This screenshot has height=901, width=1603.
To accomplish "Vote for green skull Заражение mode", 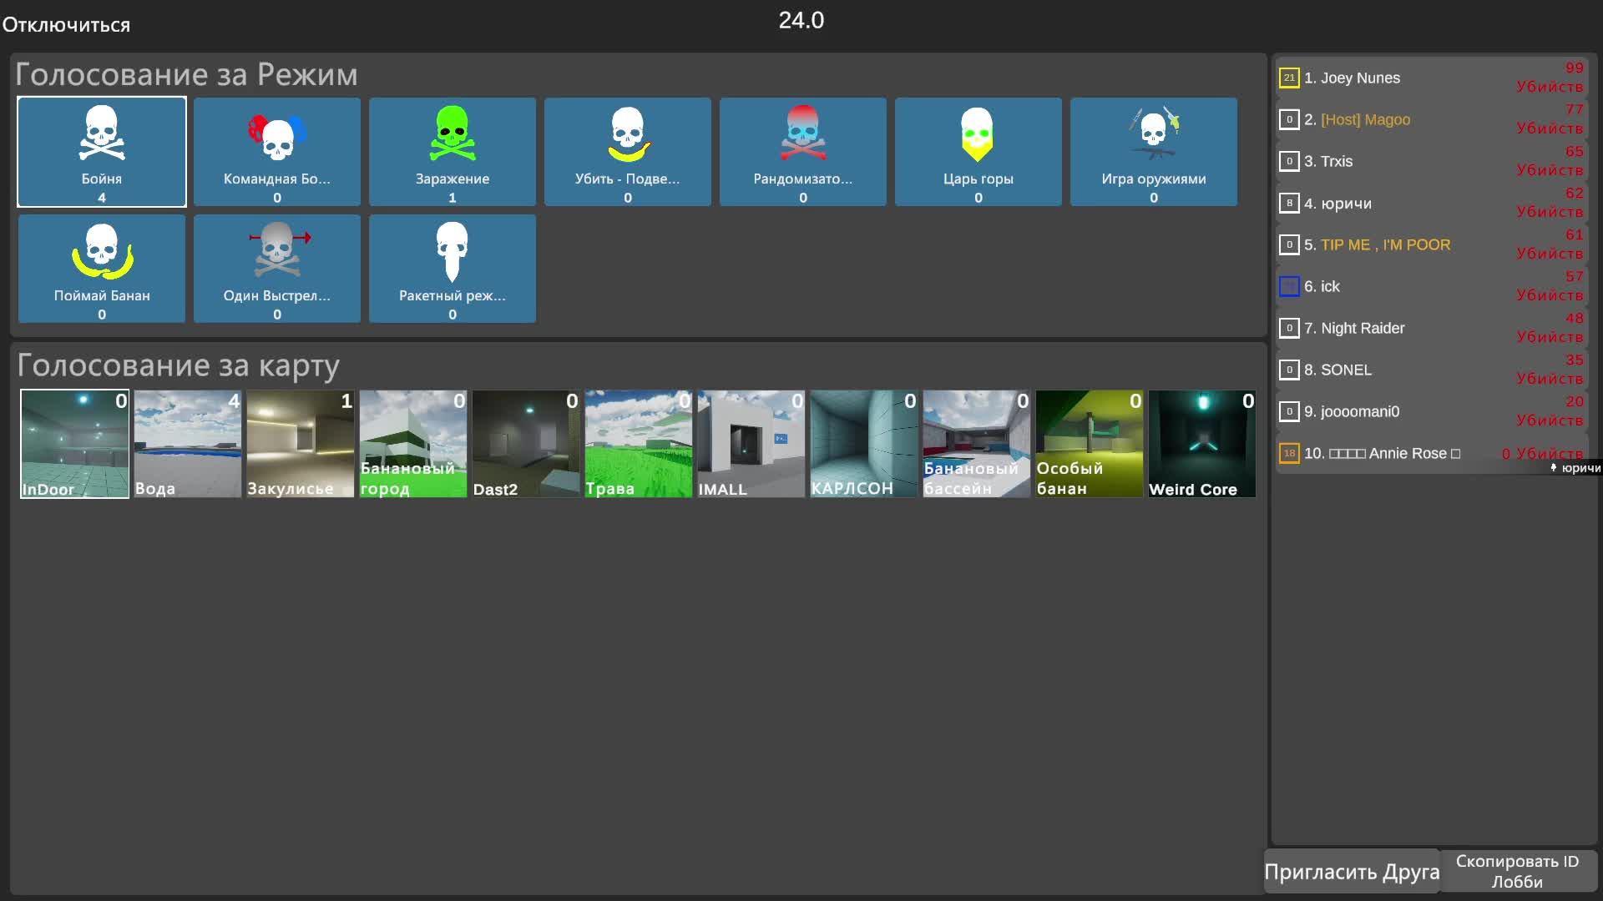I will [x=453, y=152].
